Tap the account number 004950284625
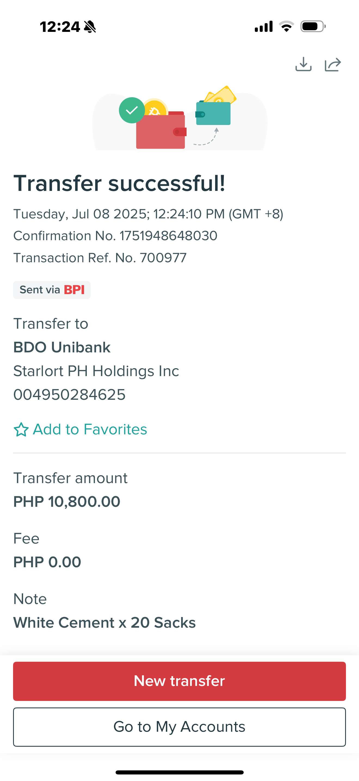 [x=69, y=394]
